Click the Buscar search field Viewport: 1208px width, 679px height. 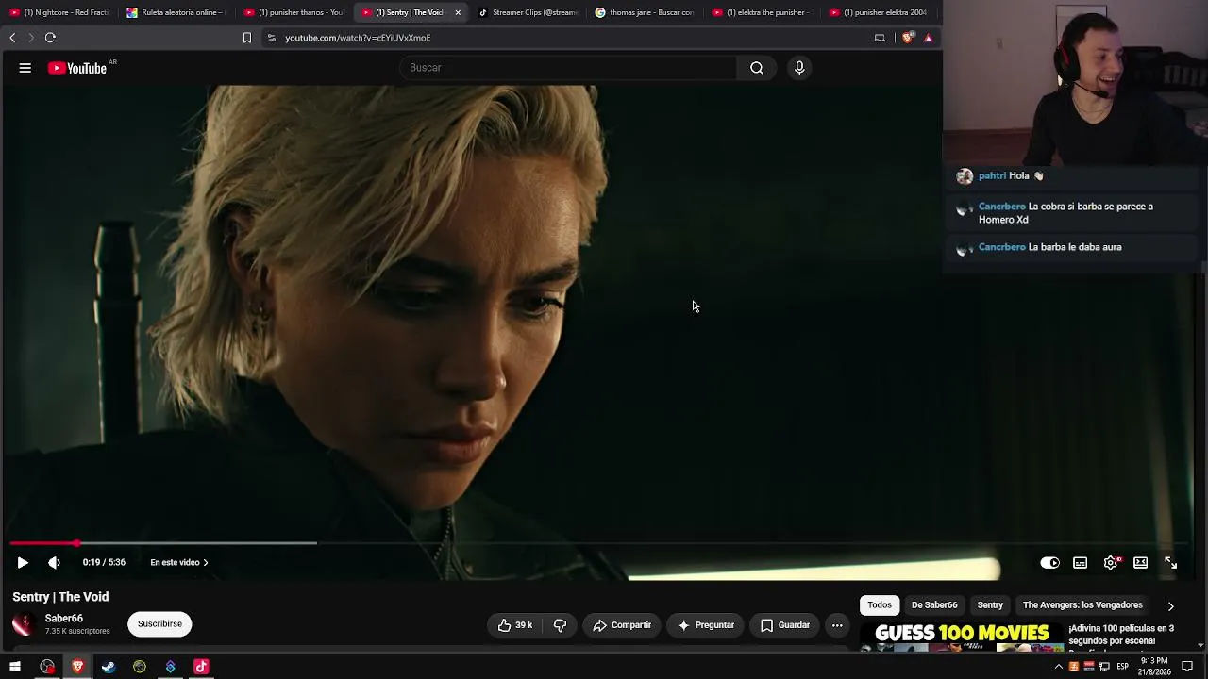click(x=569, y=68)
